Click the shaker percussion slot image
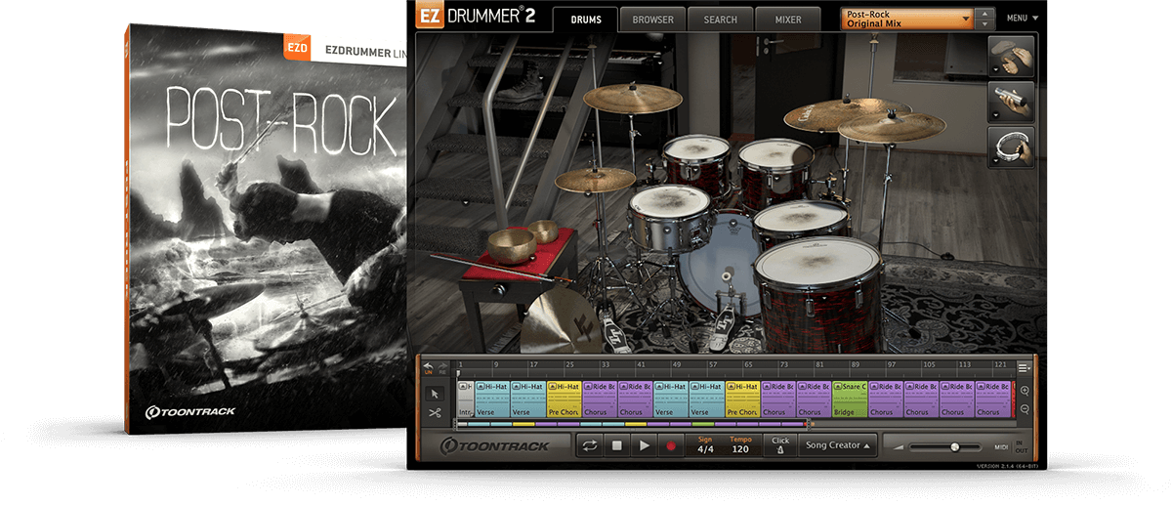Viewport: 1172px width, 505px height. pyautogui.click(x=1011, y=103)
